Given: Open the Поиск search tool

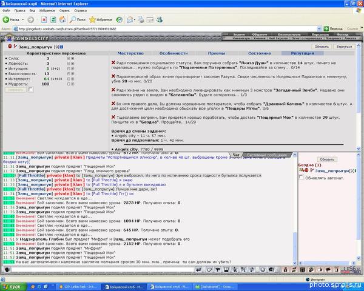Looking at the screenshot, I should (x=78, y=20).
